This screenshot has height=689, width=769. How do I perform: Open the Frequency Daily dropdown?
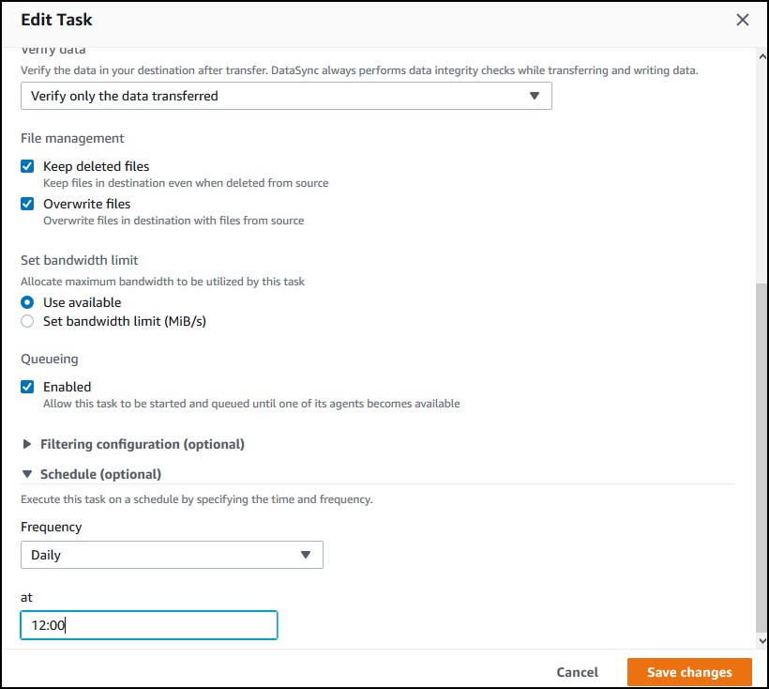pos(172,555)
